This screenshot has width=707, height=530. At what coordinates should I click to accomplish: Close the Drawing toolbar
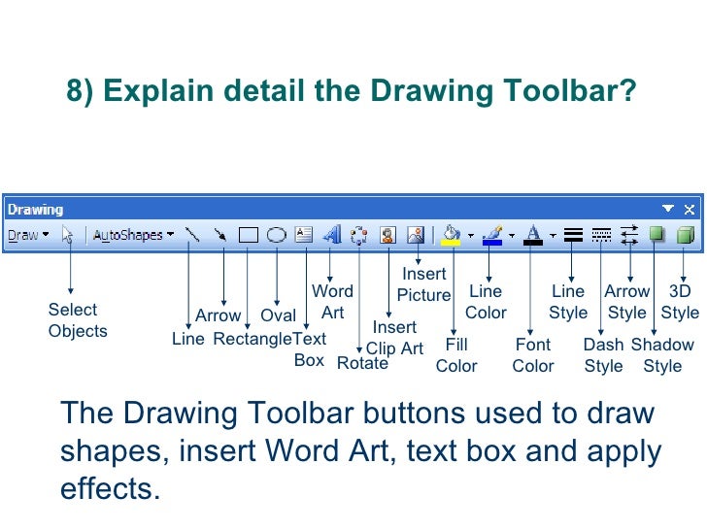tap(689, 209)
